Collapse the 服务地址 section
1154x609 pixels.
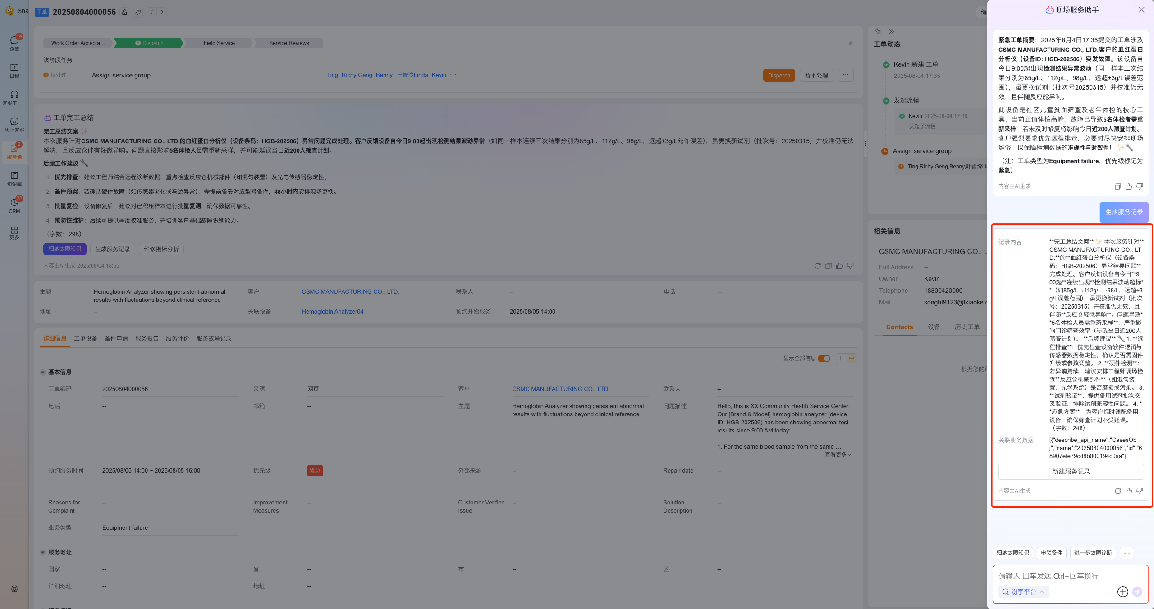pyautogui.click(x=43, y=553)
